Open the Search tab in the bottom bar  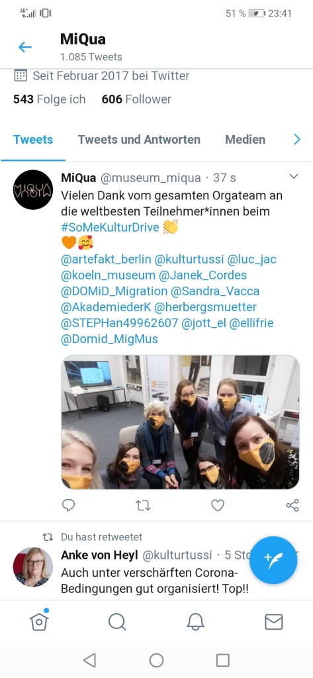click(117, 622)
